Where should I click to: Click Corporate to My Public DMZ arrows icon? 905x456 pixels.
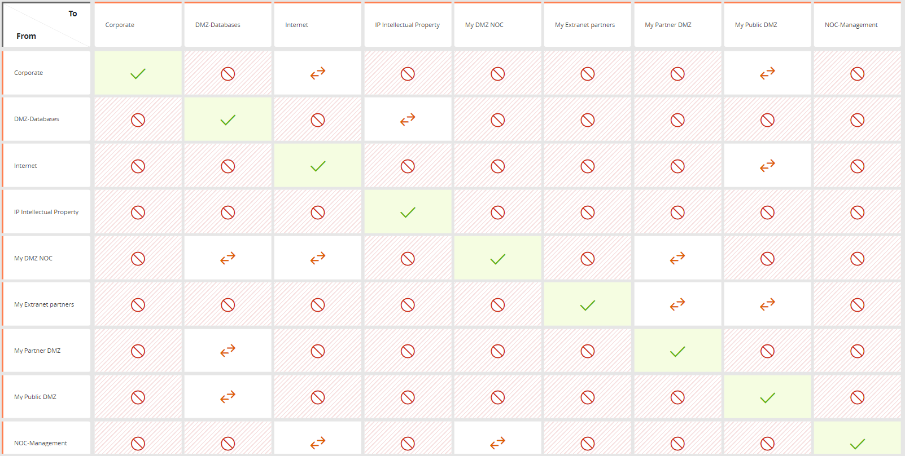[x=767, y=73]
